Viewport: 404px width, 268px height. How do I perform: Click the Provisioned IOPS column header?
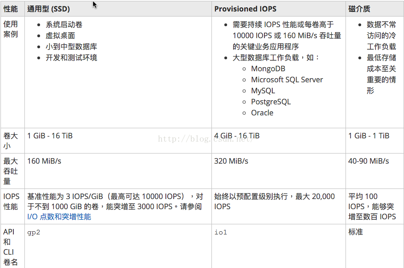click(x=245, y=9)
